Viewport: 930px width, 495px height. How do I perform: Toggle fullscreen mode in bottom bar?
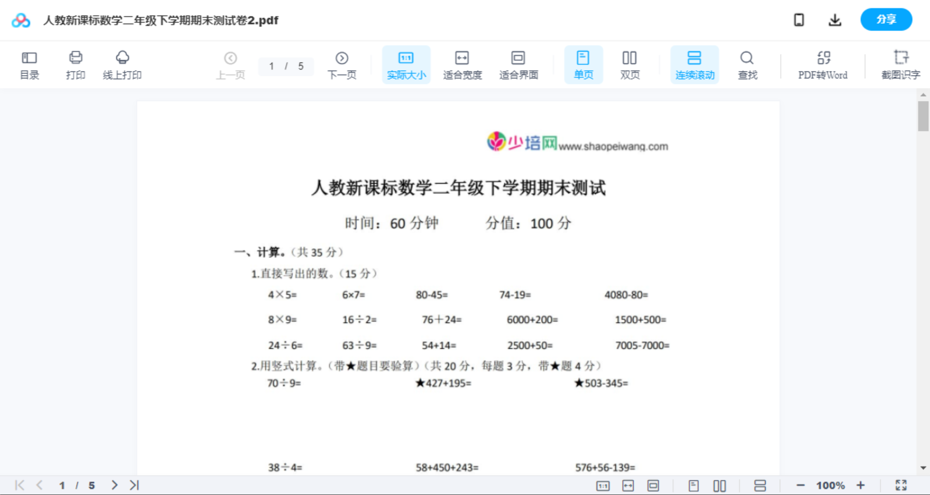(x=901, y=484)
